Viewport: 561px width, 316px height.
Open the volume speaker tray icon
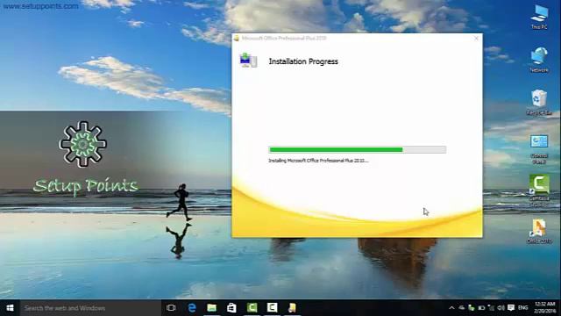501,308
